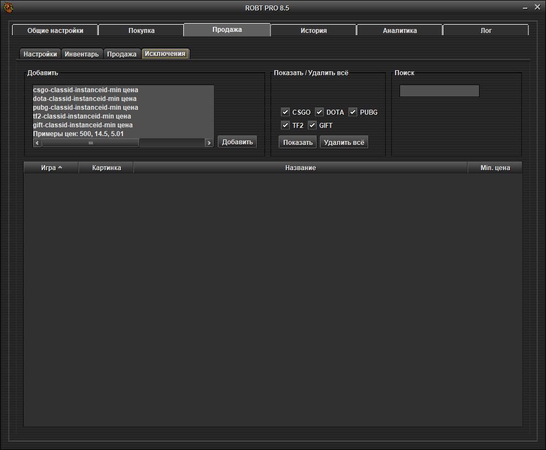Viewport: 546px width, 450px height.
Task: Click the Поиск search input field
Action: [439, 91]
